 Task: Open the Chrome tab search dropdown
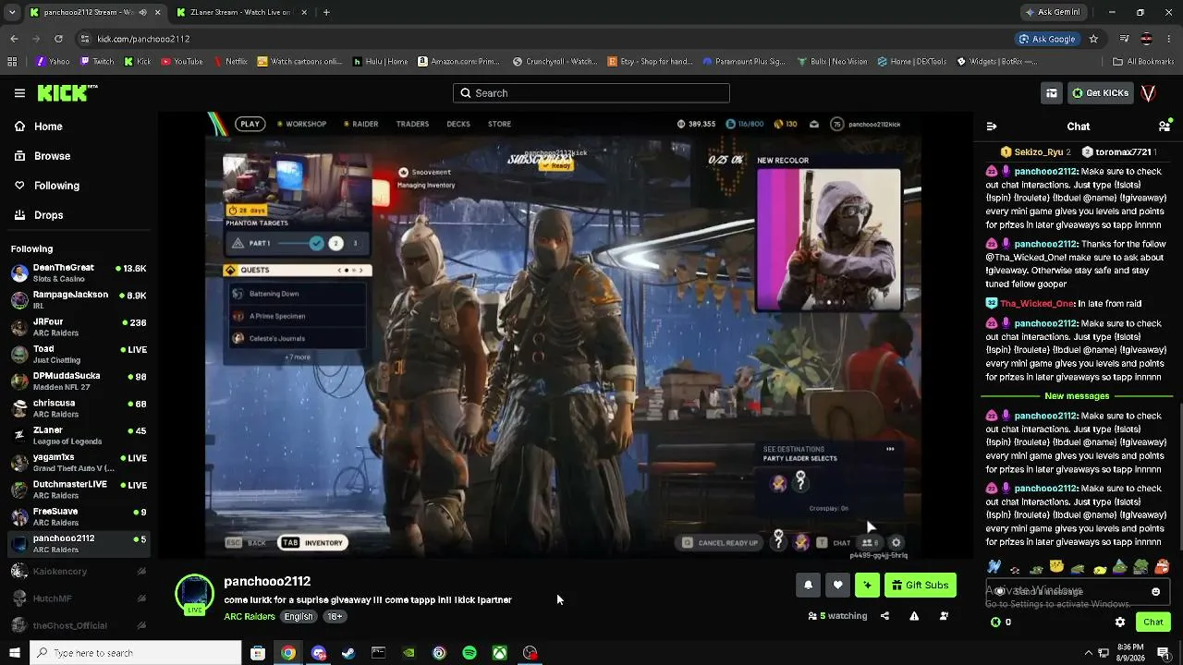12,12
